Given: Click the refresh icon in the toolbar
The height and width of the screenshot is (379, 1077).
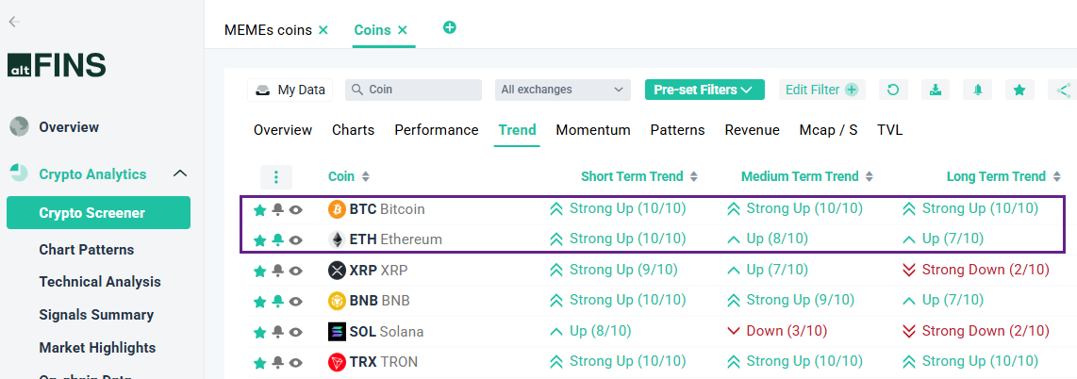Looking at the screenshot, I should 893,90.
